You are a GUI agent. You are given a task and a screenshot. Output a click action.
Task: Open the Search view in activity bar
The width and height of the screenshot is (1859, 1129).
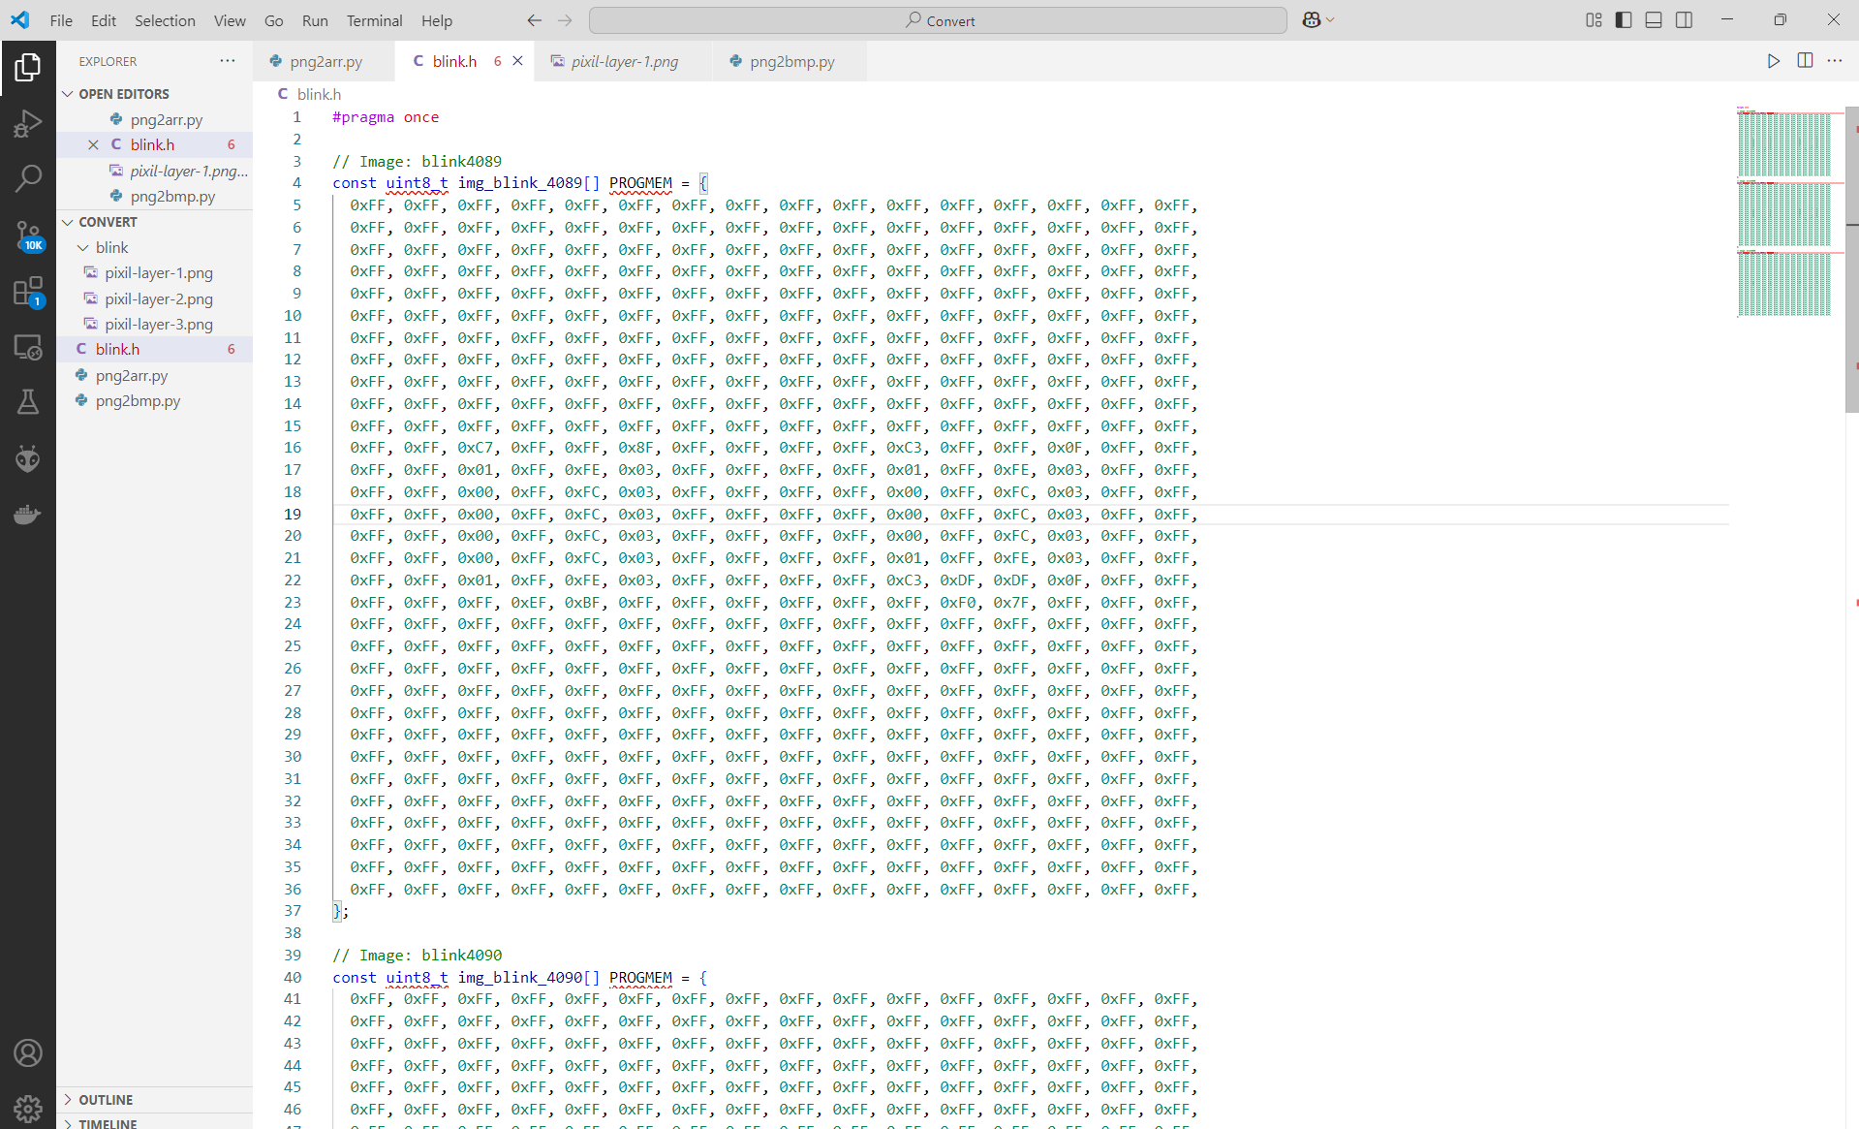coord(28,178)
